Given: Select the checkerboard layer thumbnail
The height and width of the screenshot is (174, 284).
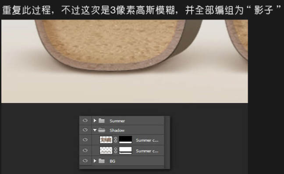Looking at the screenshot, I should pyautogui.click(x=106, y=150).
